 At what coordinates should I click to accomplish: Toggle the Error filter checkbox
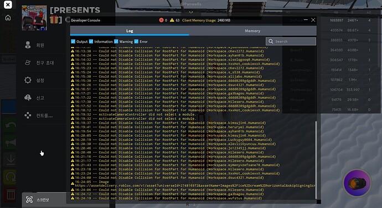pos(136,41)
